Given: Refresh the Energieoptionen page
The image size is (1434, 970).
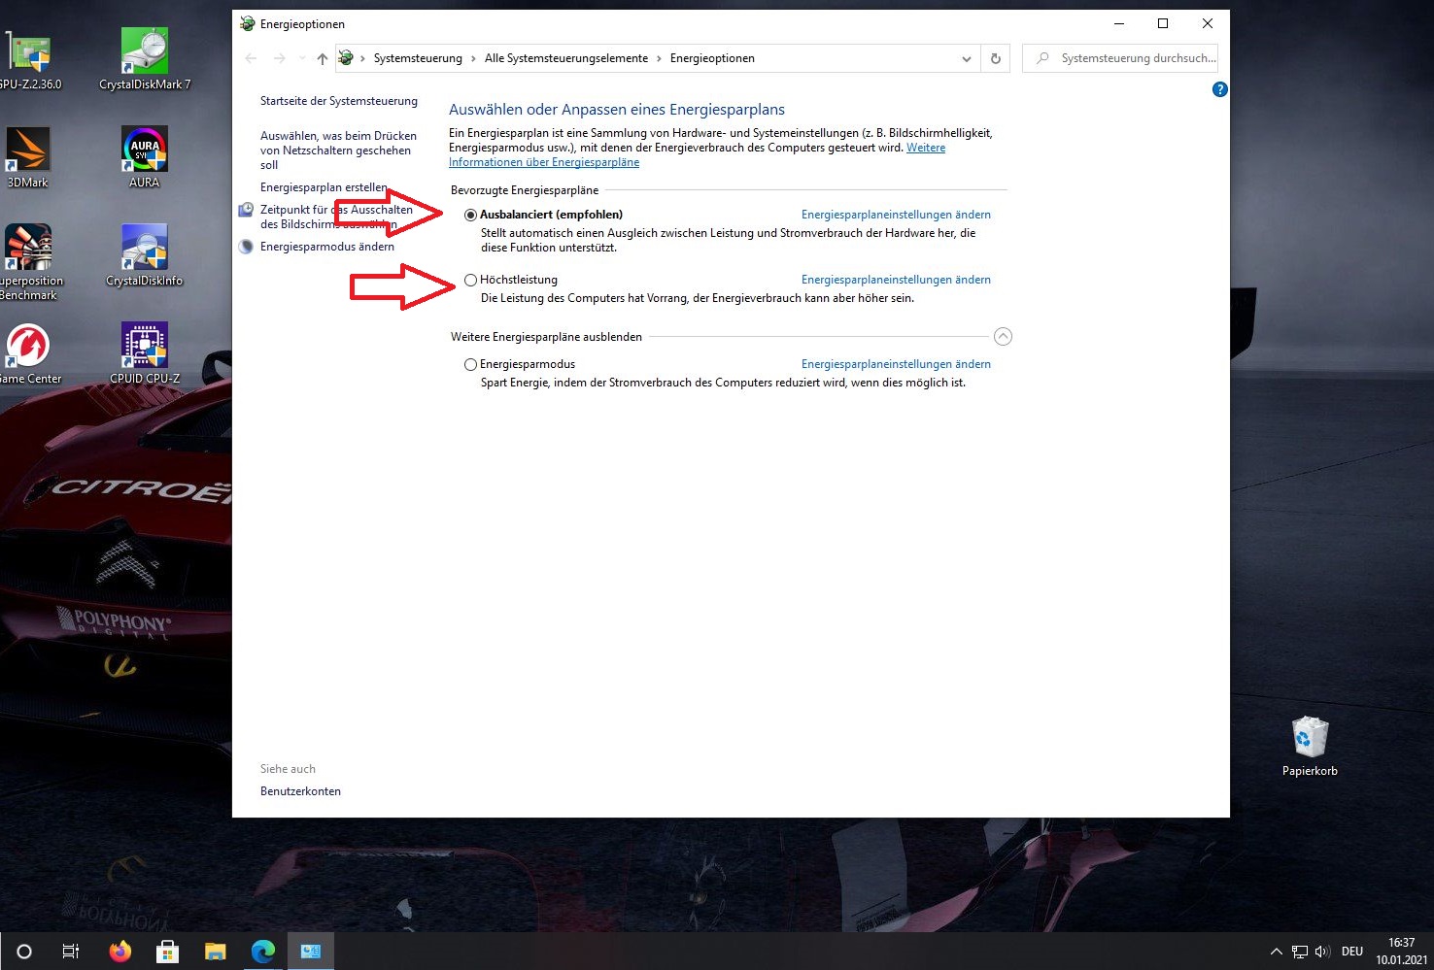Looking at the screenshot, I should (x=995, y=58).
